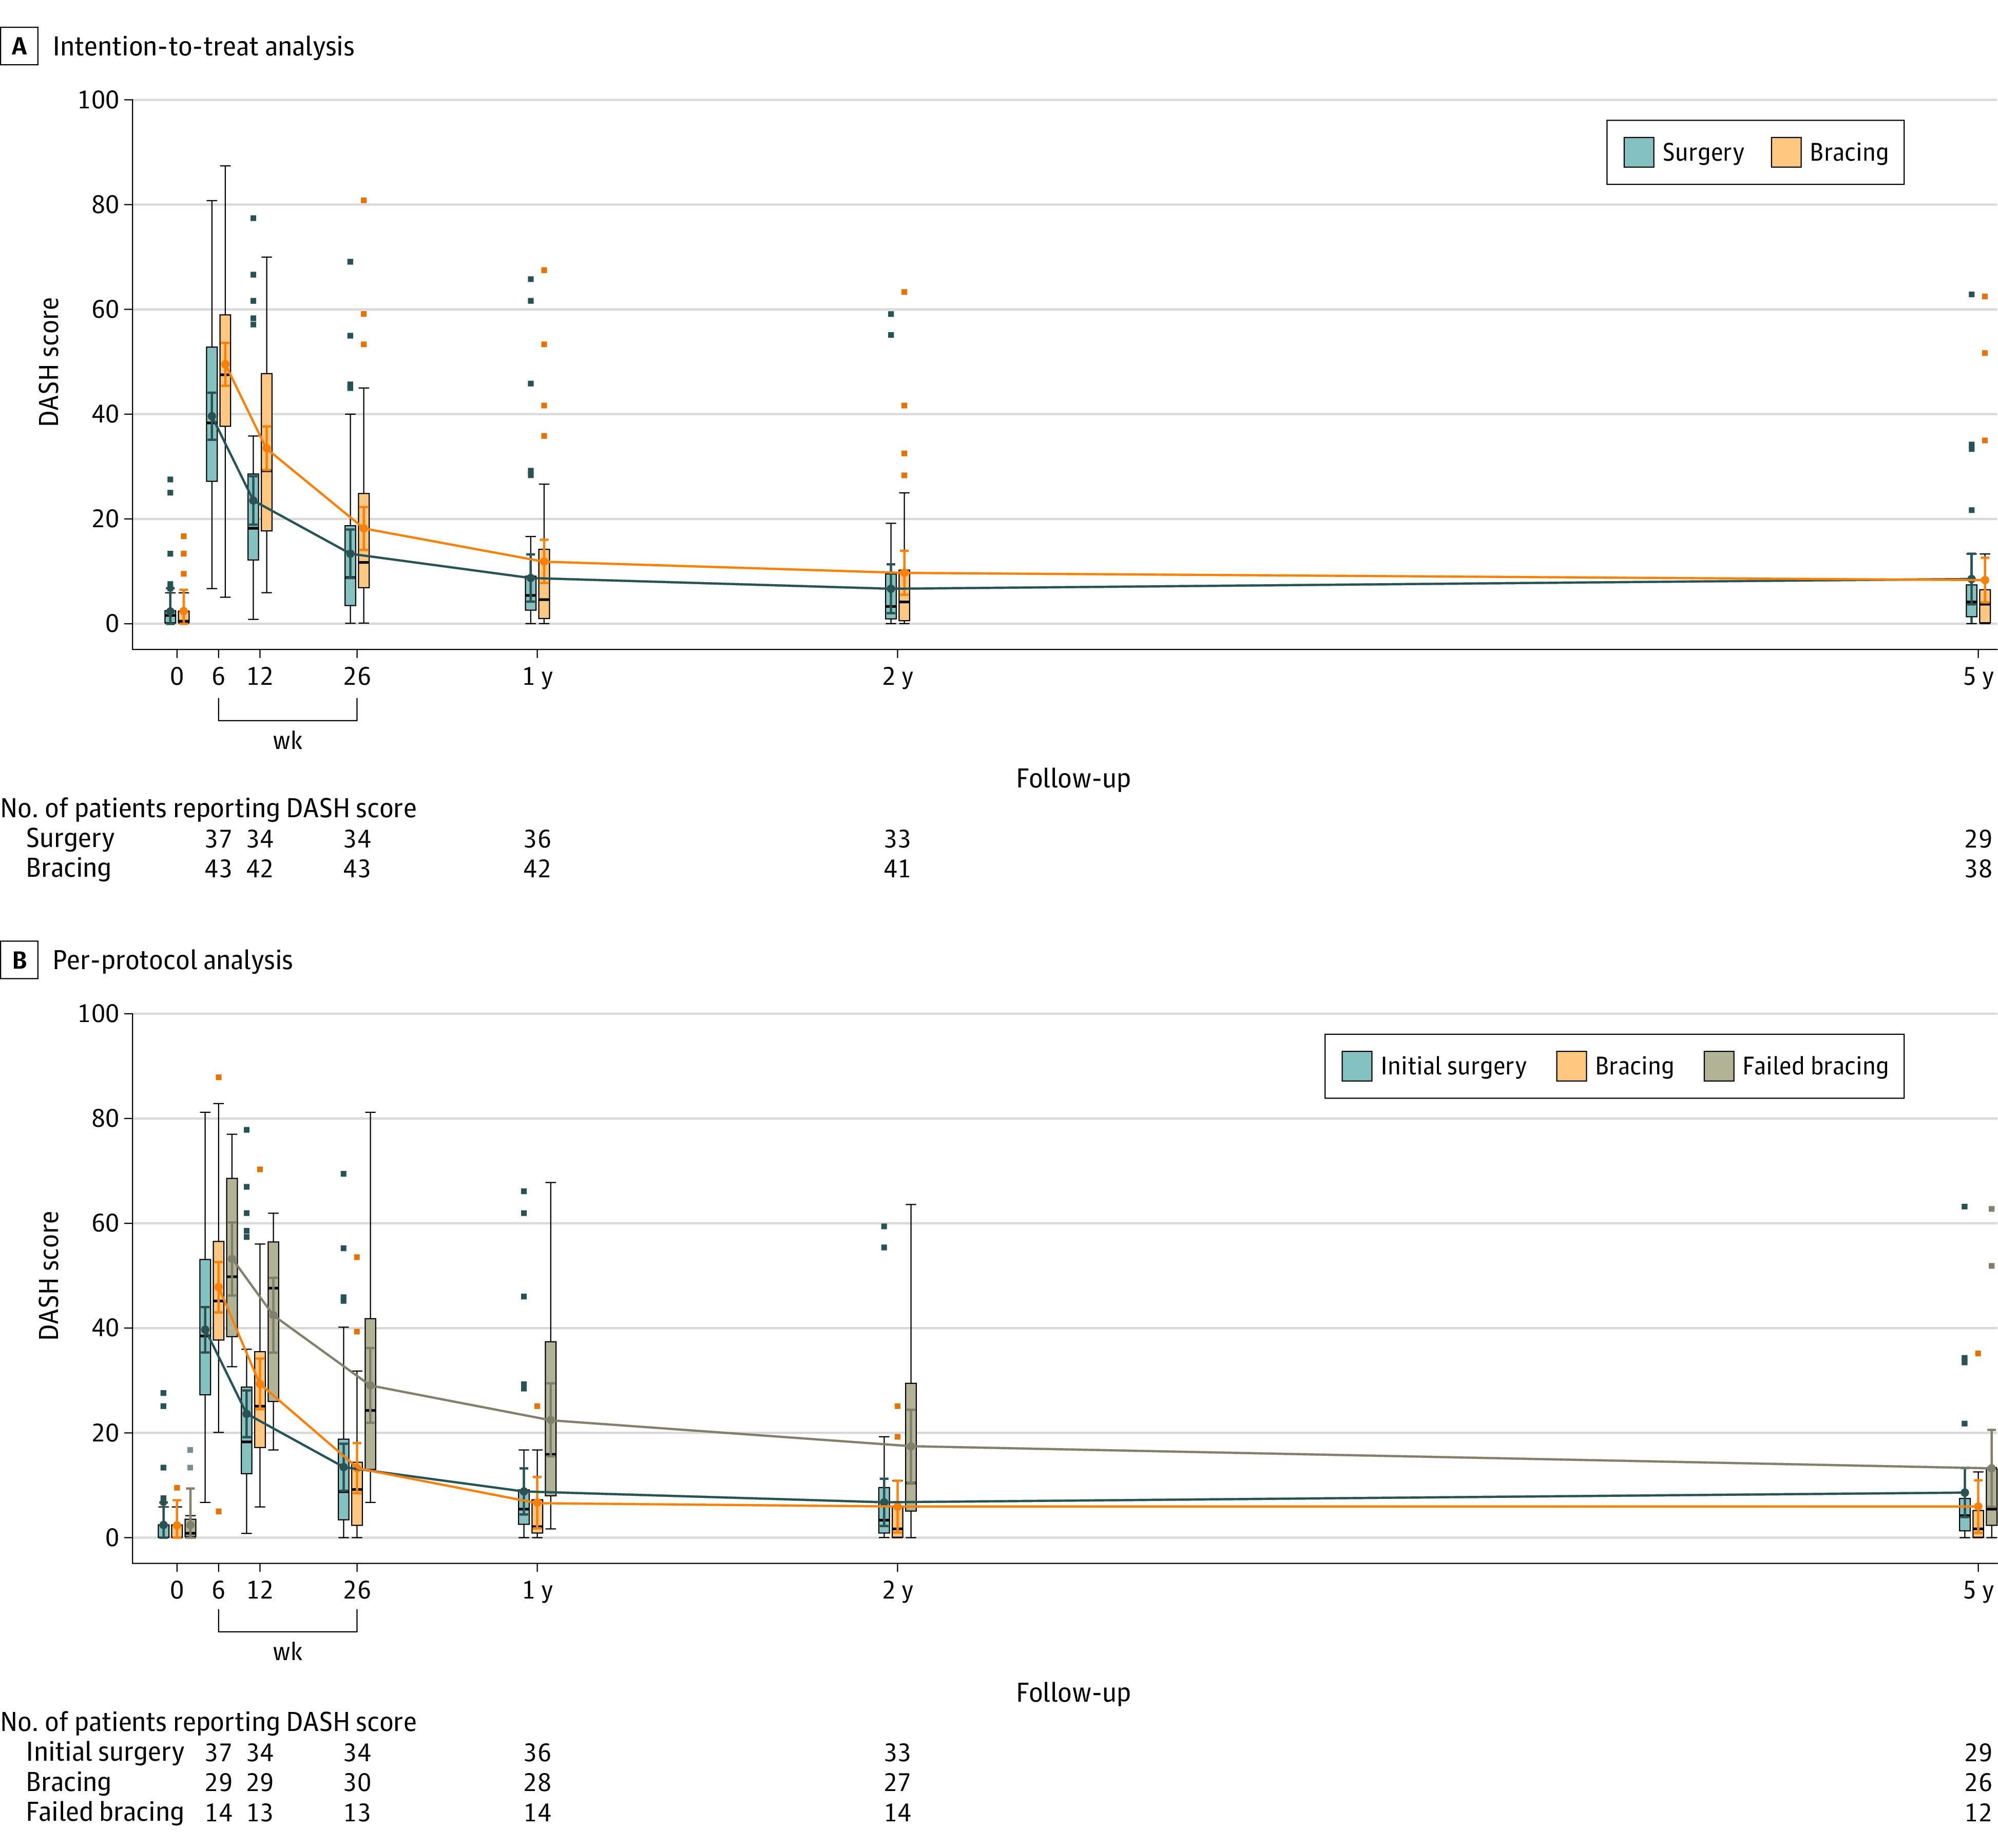Viewport: 1998px width, 1848px height.
Task: Click the 'Failed bracing' row label in panel B table
Action: tap(105, 1812)
